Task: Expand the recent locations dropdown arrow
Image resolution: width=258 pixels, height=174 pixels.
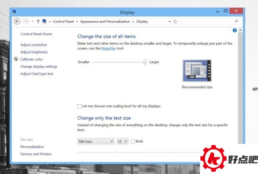Action: (x=32, y=21)
